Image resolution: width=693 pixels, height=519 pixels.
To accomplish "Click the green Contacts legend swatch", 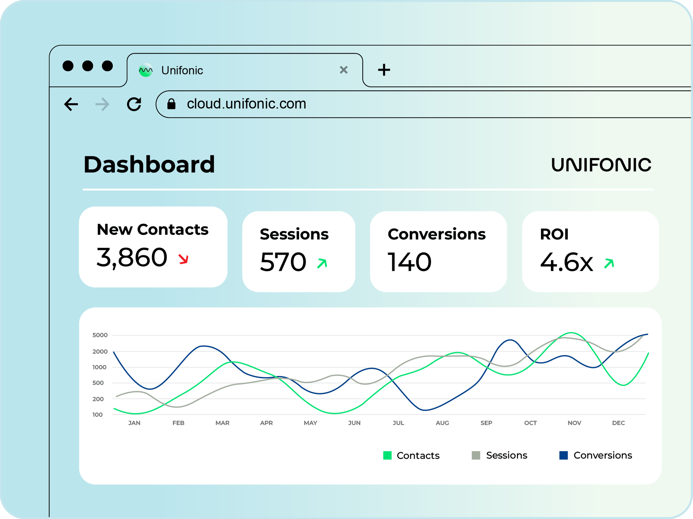I will click(x=387, y=455).
